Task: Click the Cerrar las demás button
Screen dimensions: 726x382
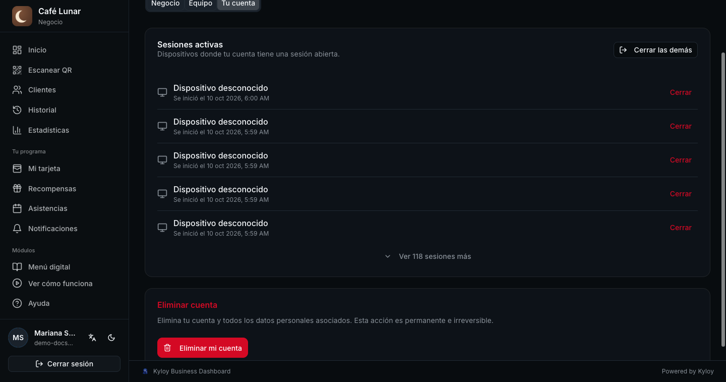Action: [x=655, y=50]
